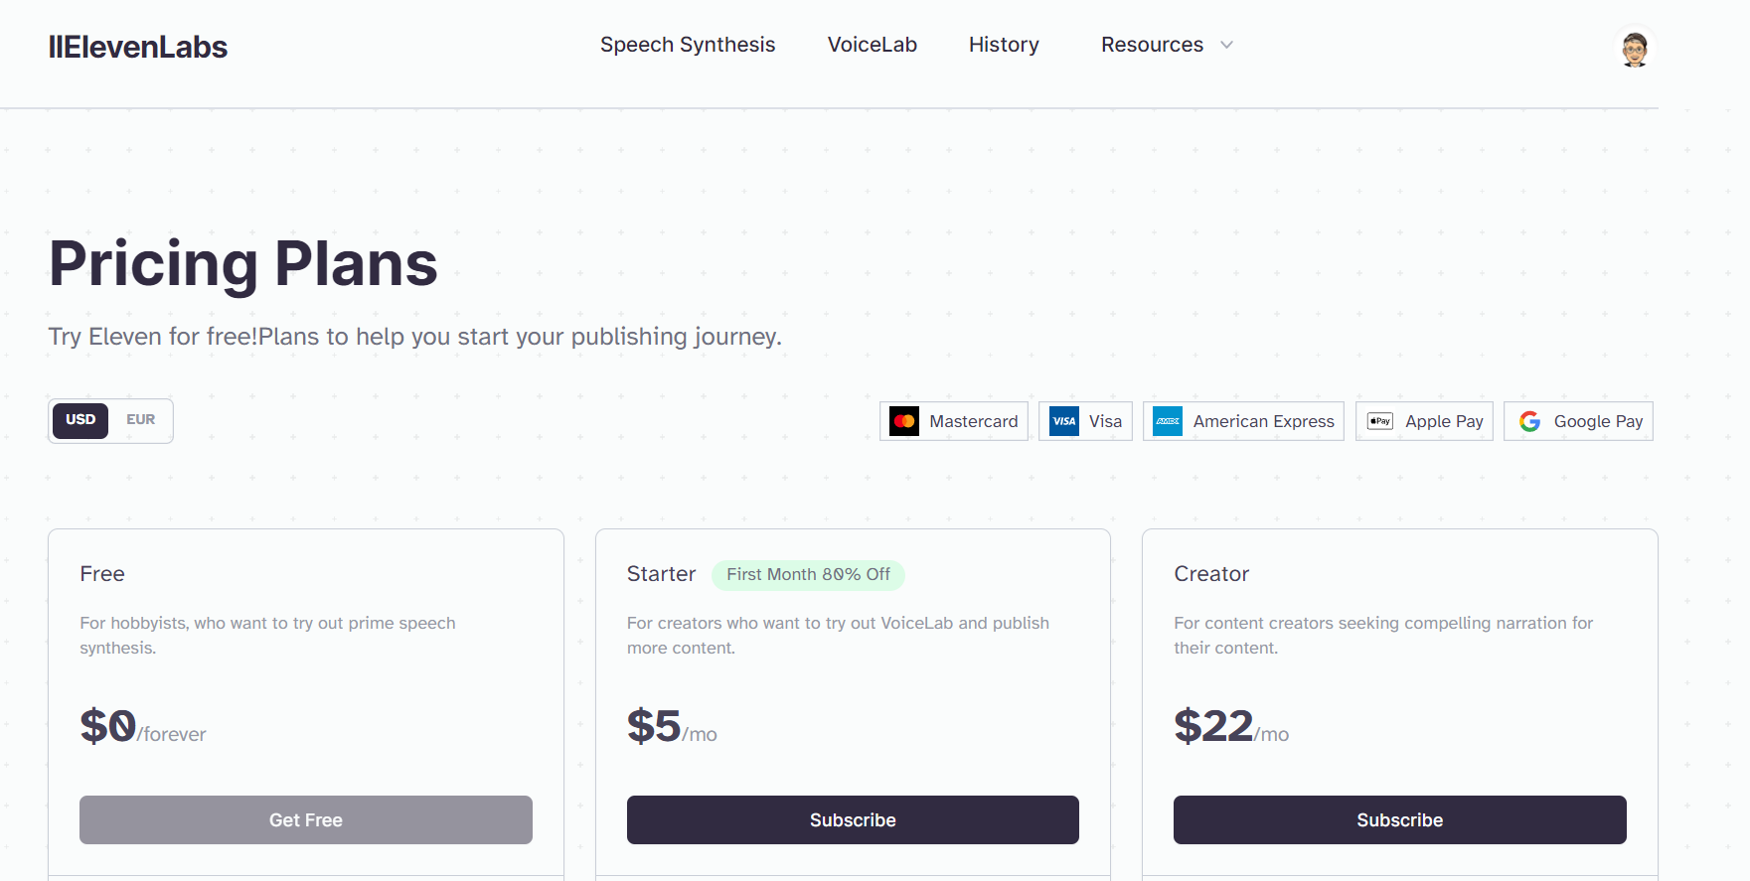Click the Starter 'try out VoiceLab' description
The image size is (1750, 881).
[x=838, y=635]
